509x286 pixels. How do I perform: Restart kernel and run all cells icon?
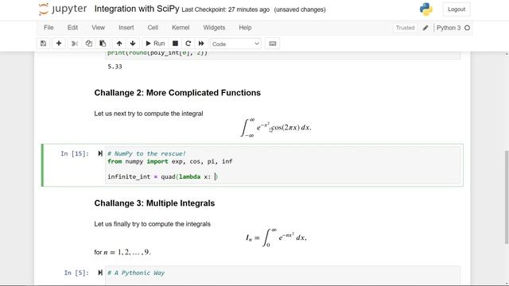pyautogui.click(x=201, y=44)
